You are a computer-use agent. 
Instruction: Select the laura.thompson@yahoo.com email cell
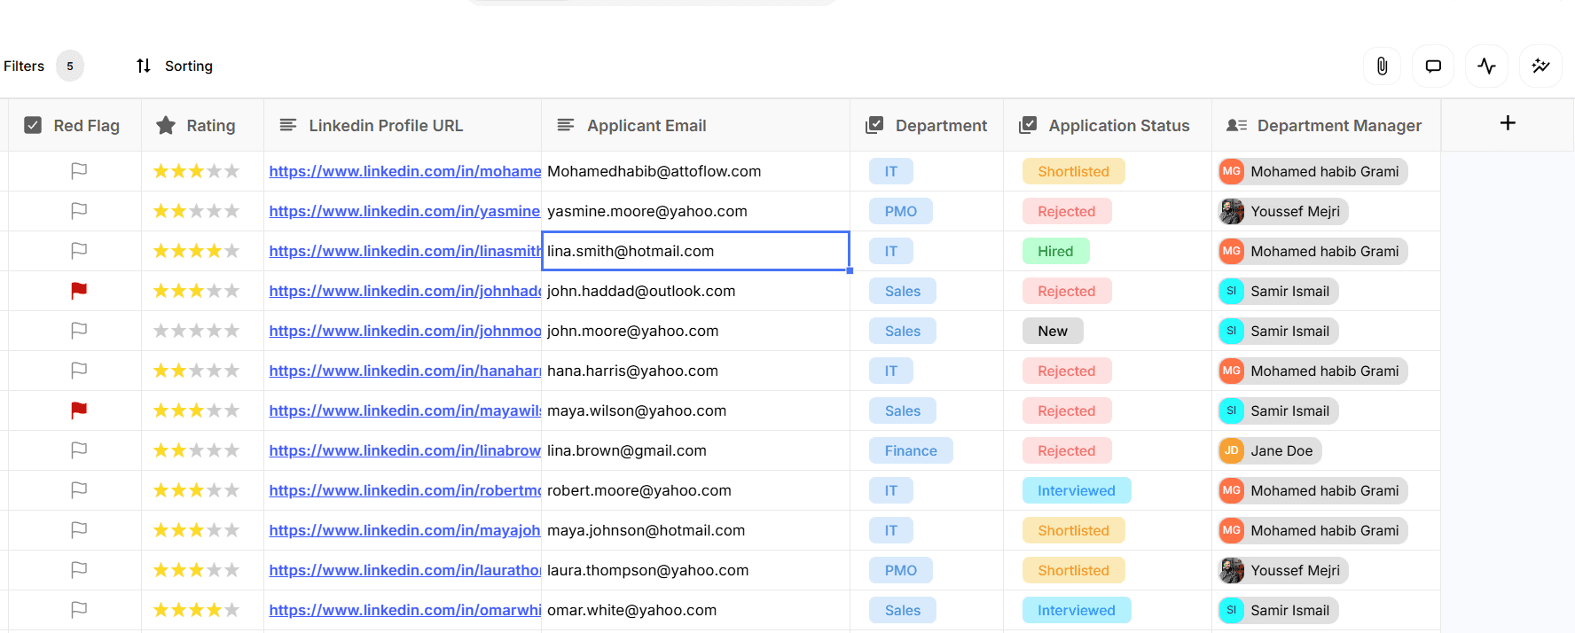(x=695, y=570)
